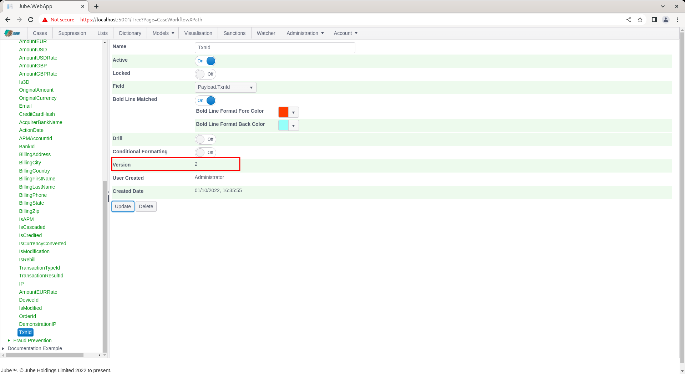Expand Documentation Example tree node
The width and height of the screenshot is (685, 374).
pyautogui.click(x=3, y=348)
